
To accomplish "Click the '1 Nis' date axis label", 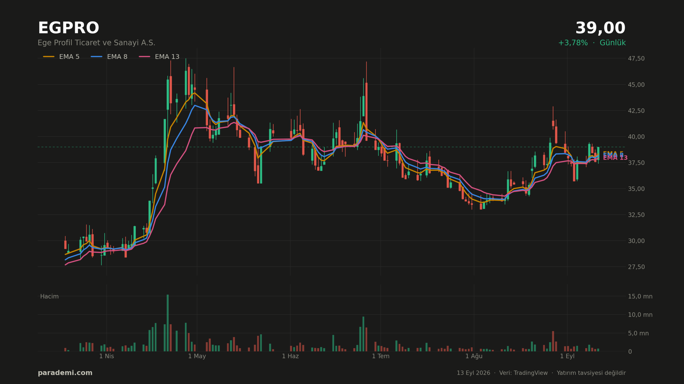I will point(106,356).
